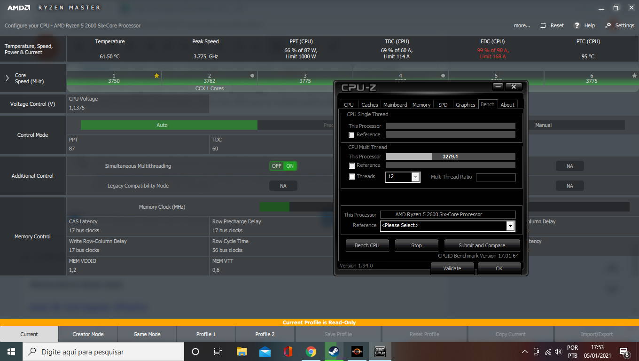Select Current profile tab
This screenshot has width=639, height=361.
click(29, 334)
